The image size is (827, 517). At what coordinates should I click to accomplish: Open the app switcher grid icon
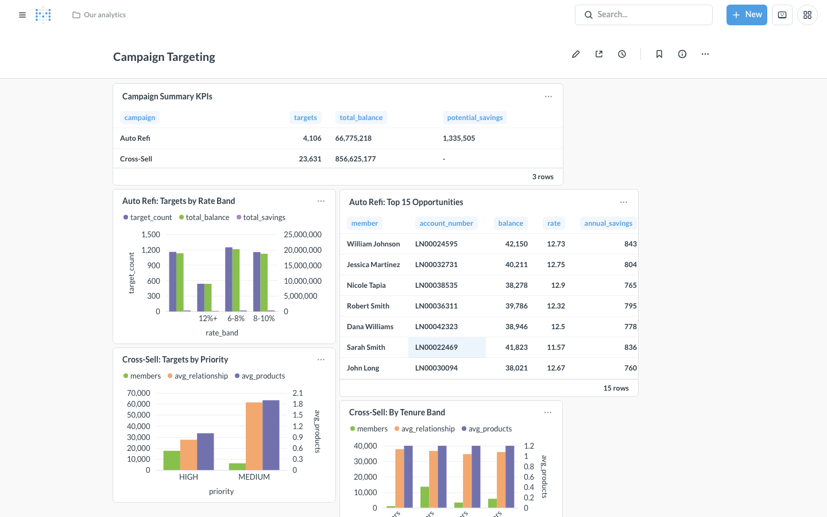click(x=807, y=15)
